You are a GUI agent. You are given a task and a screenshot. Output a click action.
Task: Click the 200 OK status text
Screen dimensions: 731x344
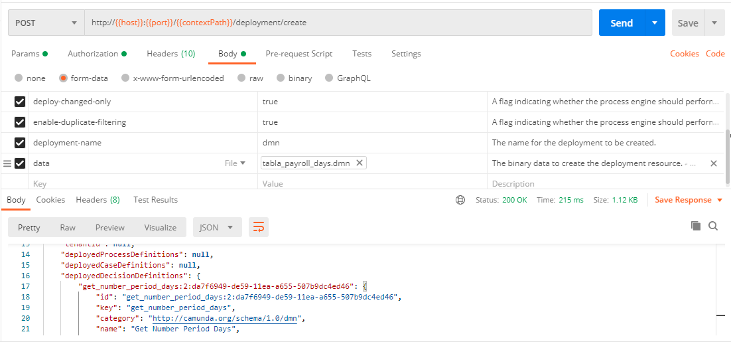pyautogui.click(x=515, y=200)
